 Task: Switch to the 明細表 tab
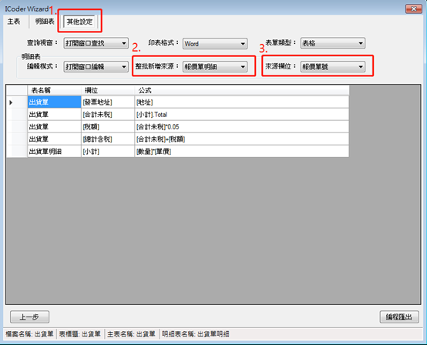(45, 22)
